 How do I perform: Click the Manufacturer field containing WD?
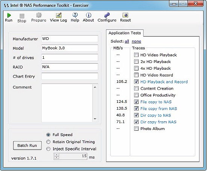pyautogui.click(x=70, y=39)
